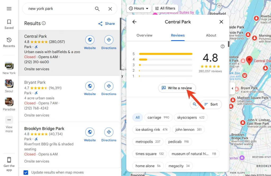This screenshot has width=271, height=176.
Task: Click the Madison Square Park map marker
Action: 233,100
